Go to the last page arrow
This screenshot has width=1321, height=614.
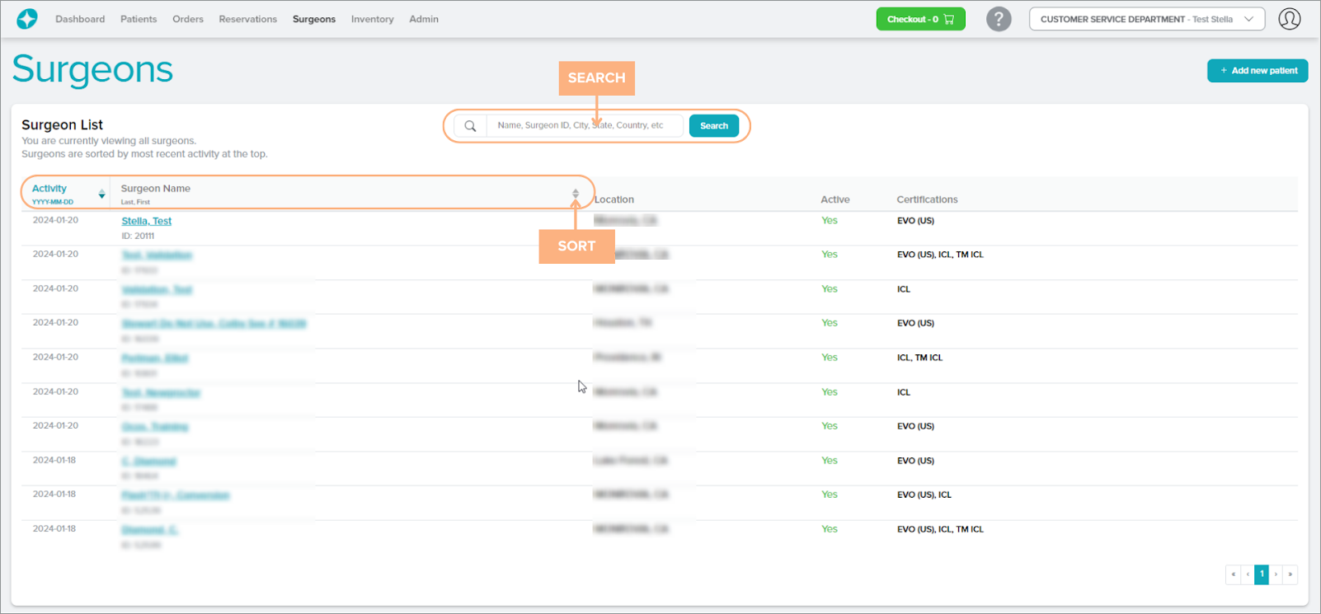1290,574
